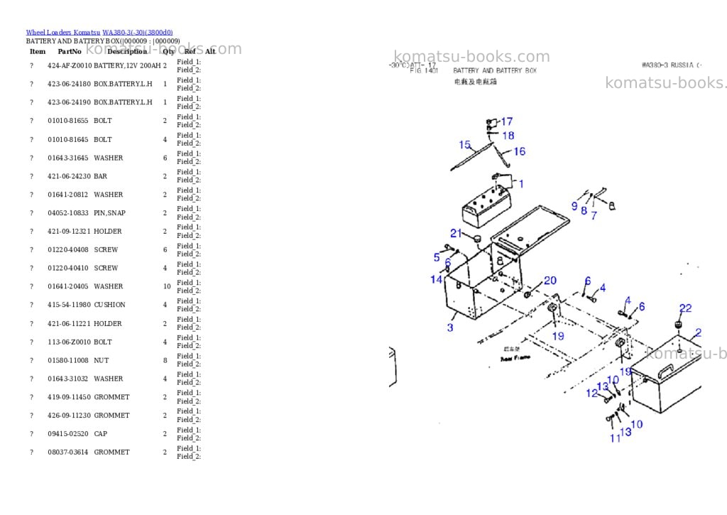Image resolution: width=727 pixels, height=515 pixels.
Task: Click callout number 20 in diagram
Action: [x=550, y=281]
